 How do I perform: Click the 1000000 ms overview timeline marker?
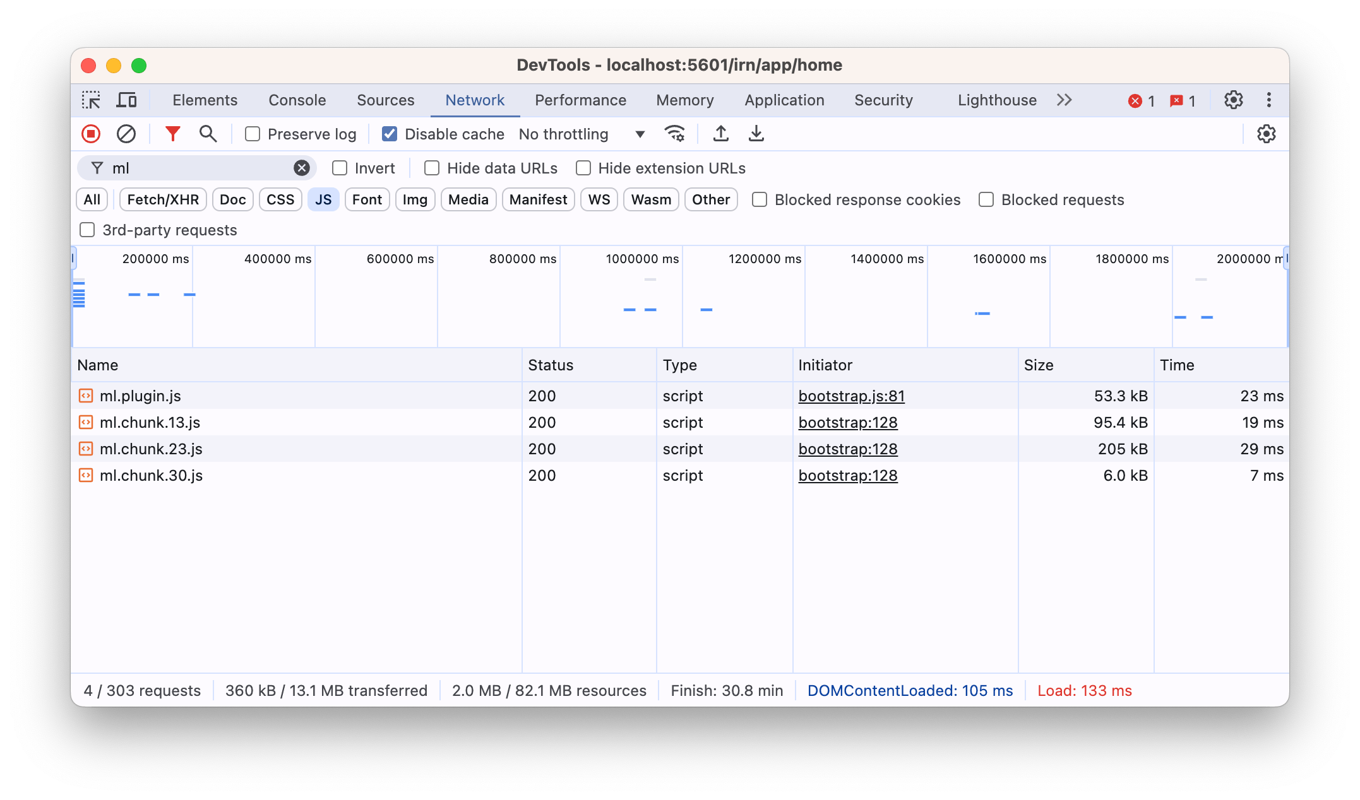coord(642,259)
